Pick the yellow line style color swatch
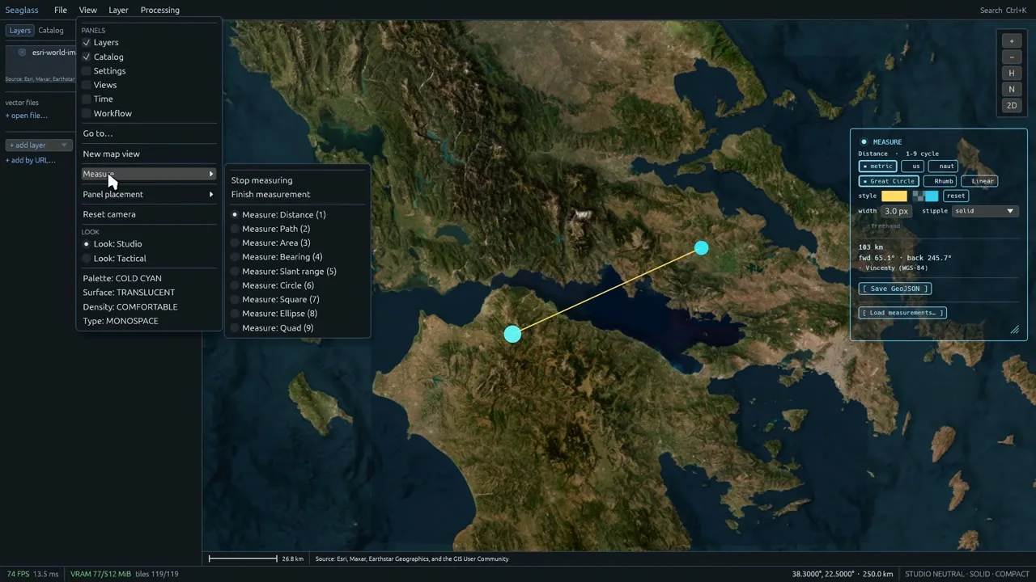Viewport: 1036px width, 582px height. 894,196
